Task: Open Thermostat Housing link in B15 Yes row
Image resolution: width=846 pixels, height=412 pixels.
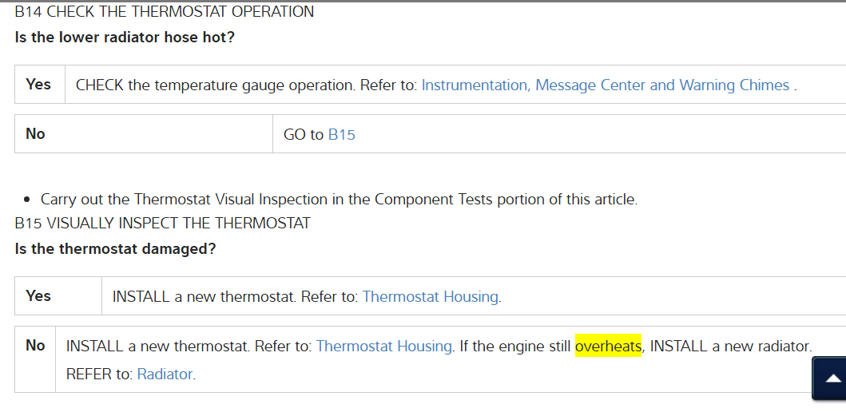Action: coord(431,297)
